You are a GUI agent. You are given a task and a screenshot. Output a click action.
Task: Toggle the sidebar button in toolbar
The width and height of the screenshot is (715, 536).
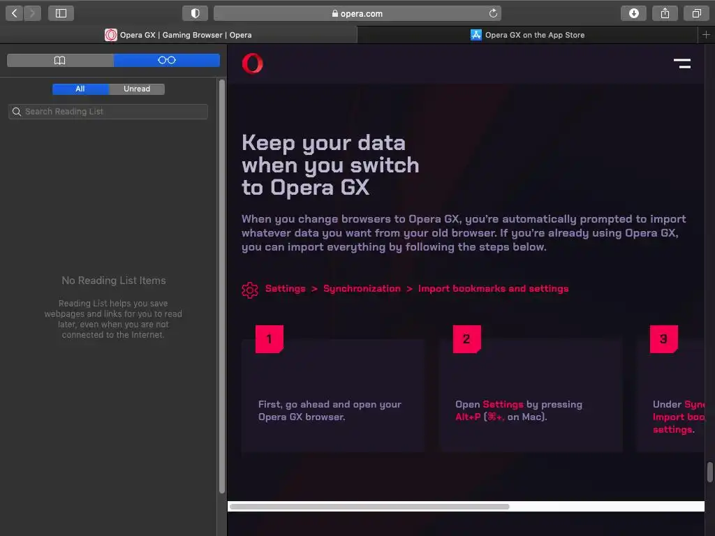[61, 13]
